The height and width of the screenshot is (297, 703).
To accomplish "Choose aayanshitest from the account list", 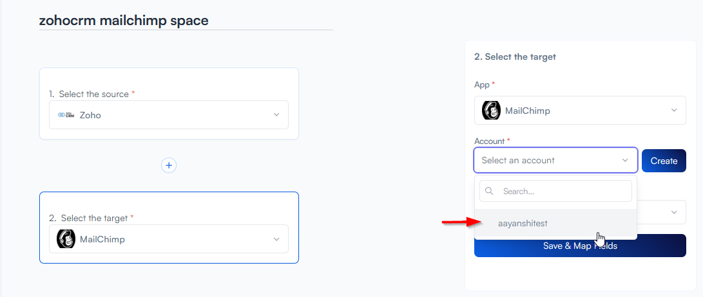I will (x=523, y=223).
